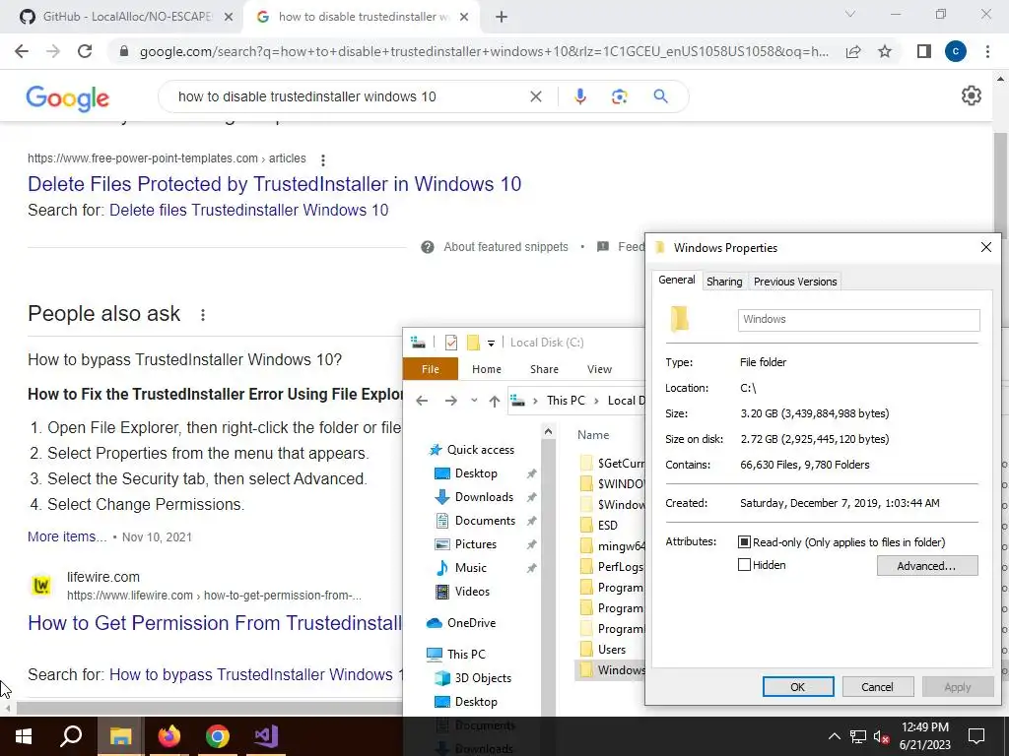Screen dimensions: 1009x756
Task: Click the Chrome address bar URL
Action: pos(484,51)
